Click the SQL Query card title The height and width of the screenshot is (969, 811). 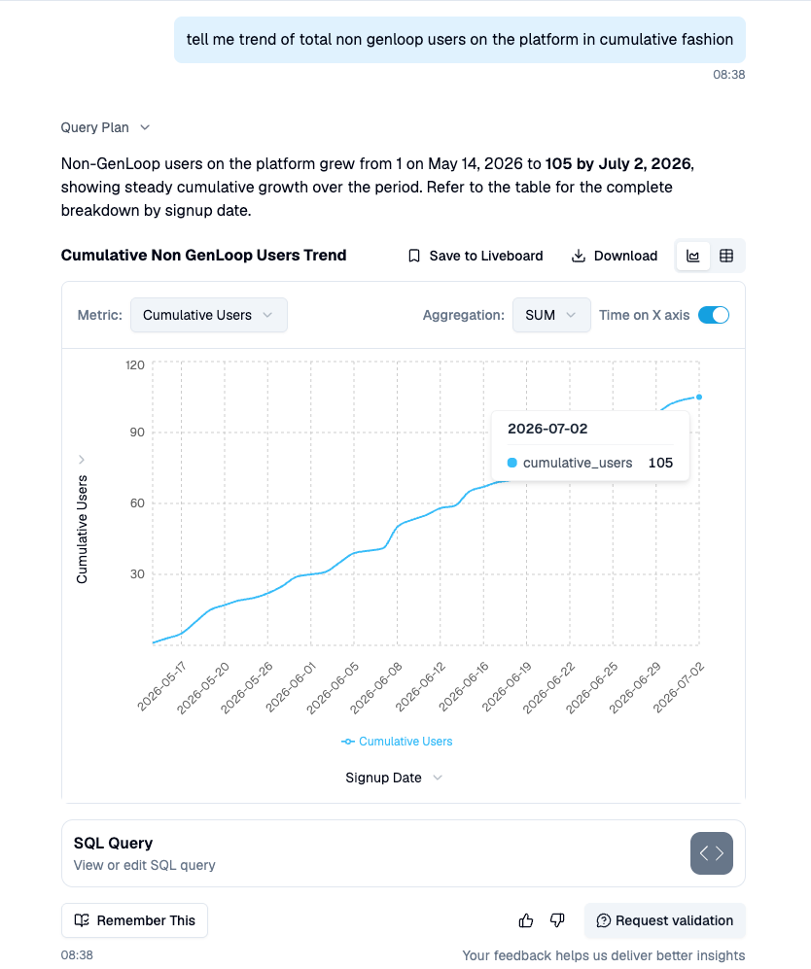113,843
